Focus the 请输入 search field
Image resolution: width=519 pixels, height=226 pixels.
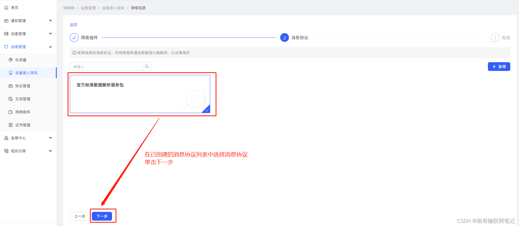(x=106, y=67)
